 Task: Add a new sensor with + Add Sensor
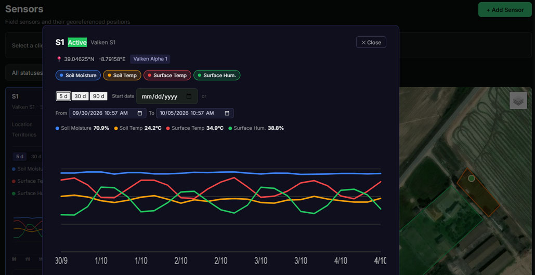pos(505,10)
